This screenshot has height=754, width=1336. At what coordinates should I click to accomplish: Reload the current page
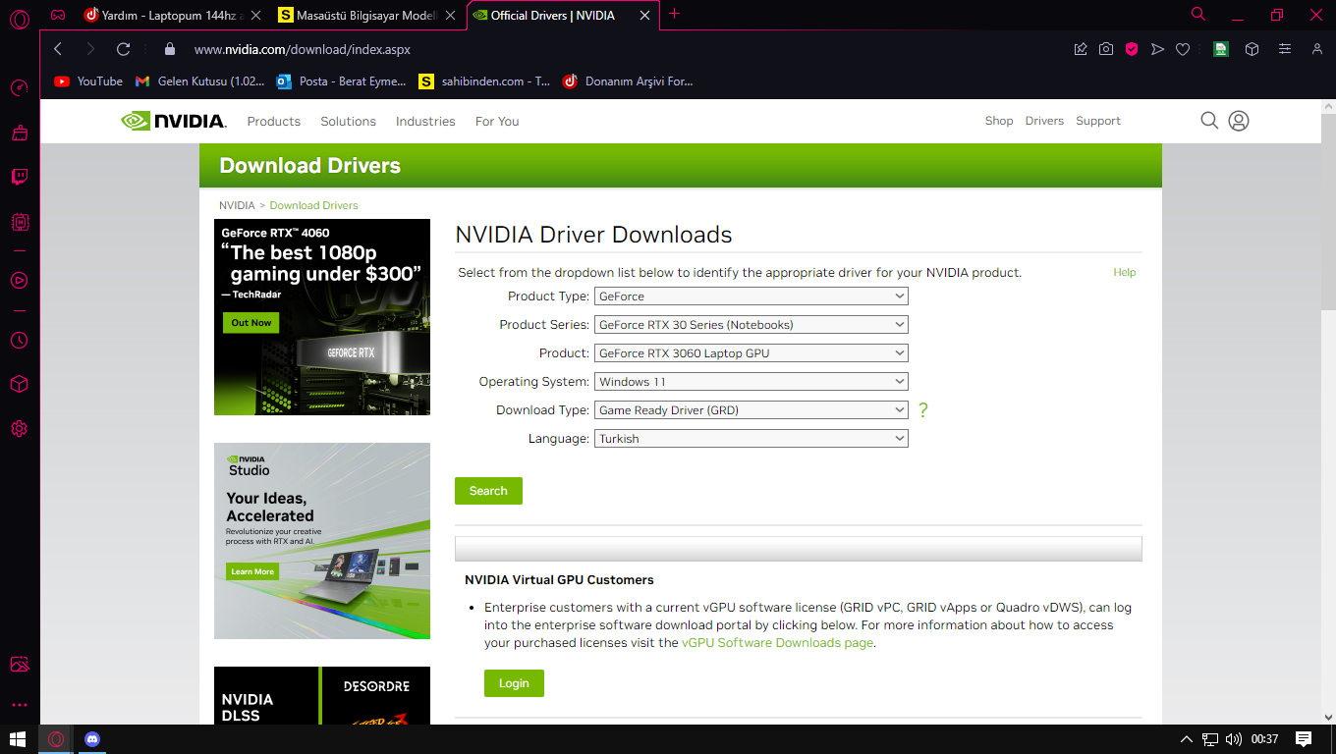(123, 49)
